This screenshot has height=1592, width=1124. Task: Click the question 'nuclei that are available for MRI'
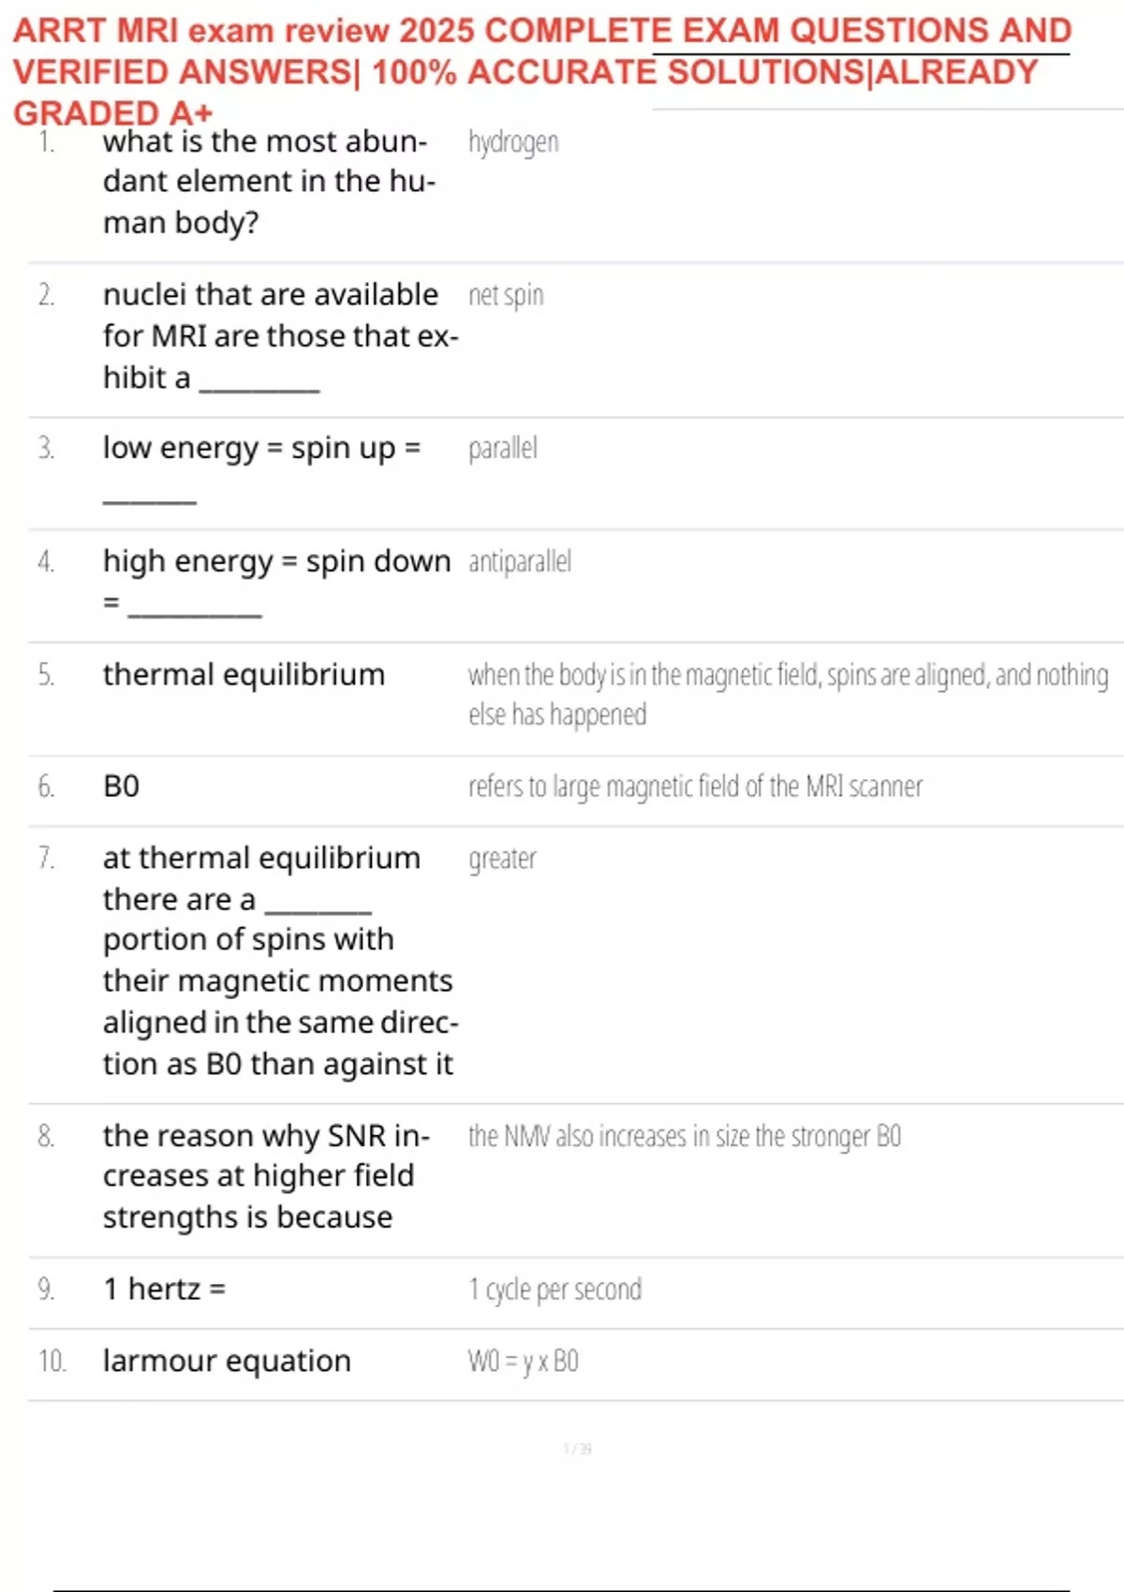coord(279,335)
